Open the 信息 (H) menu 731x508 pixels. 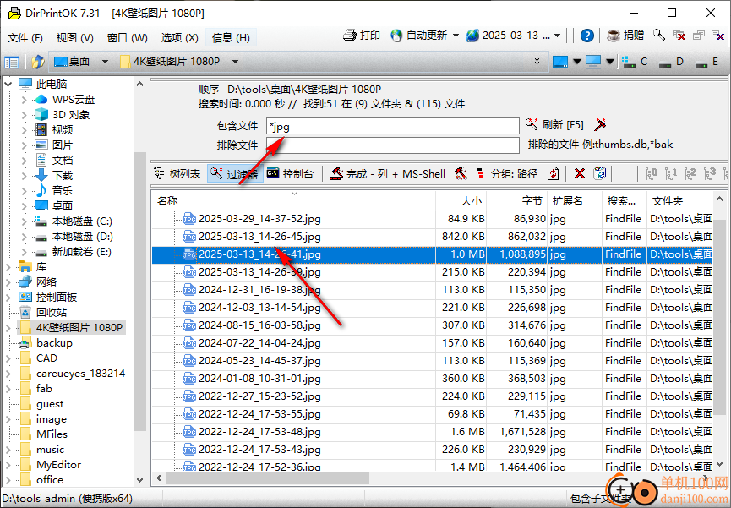231,38
